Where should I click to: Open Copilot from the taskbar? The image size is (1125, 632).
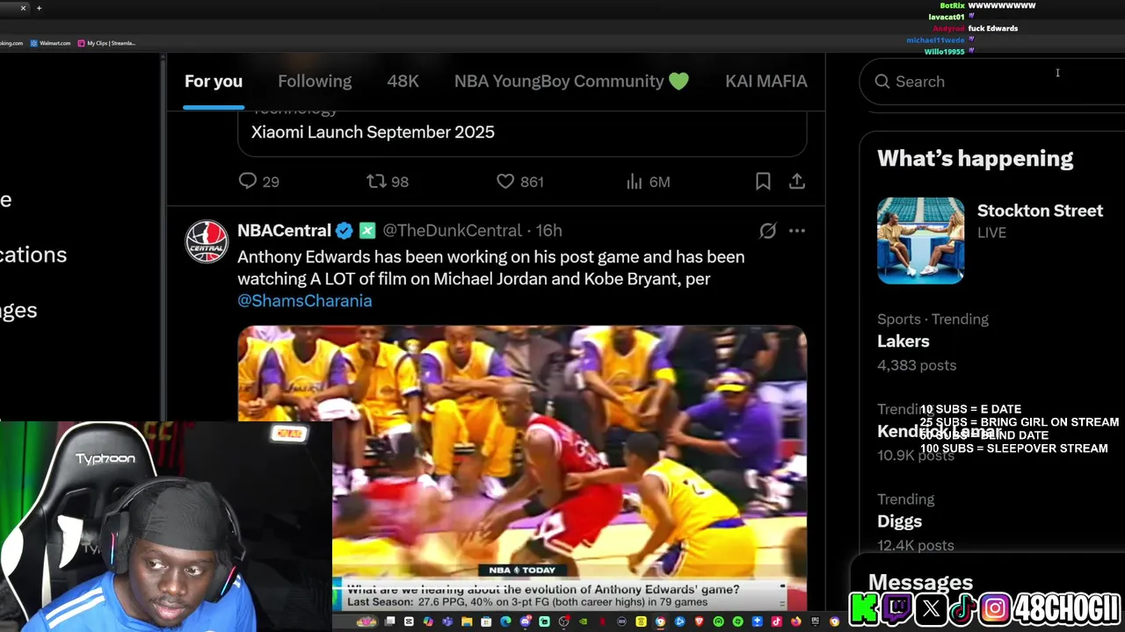click(x=427, y=621)
